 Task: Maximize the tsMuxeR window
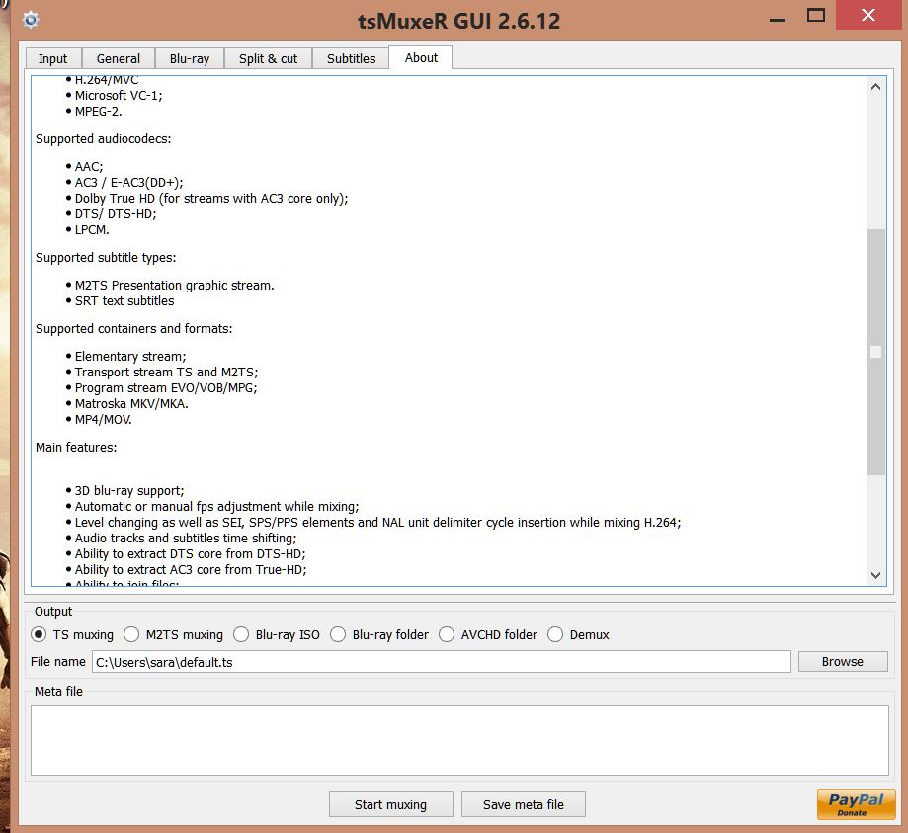816,16
